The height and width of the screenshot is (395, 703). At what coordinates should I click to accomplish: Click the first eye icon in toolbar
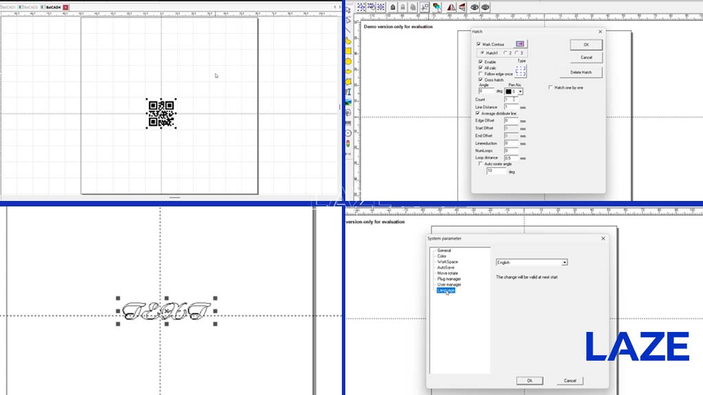[474, 7]
